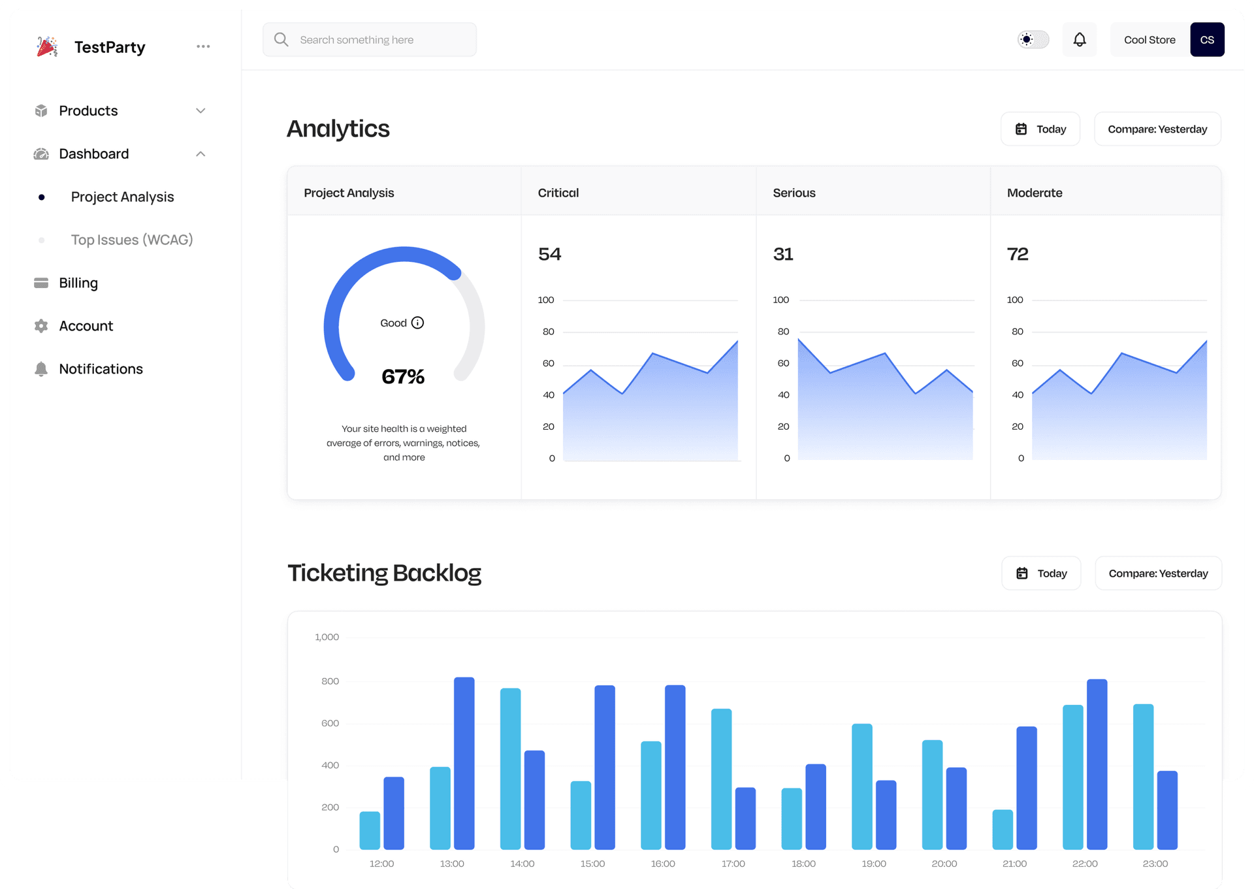Image resolution: width=1254 pixels, height=889 pixels.
Task: Click the Project Analysis menu item
Action: pos(122,196)
